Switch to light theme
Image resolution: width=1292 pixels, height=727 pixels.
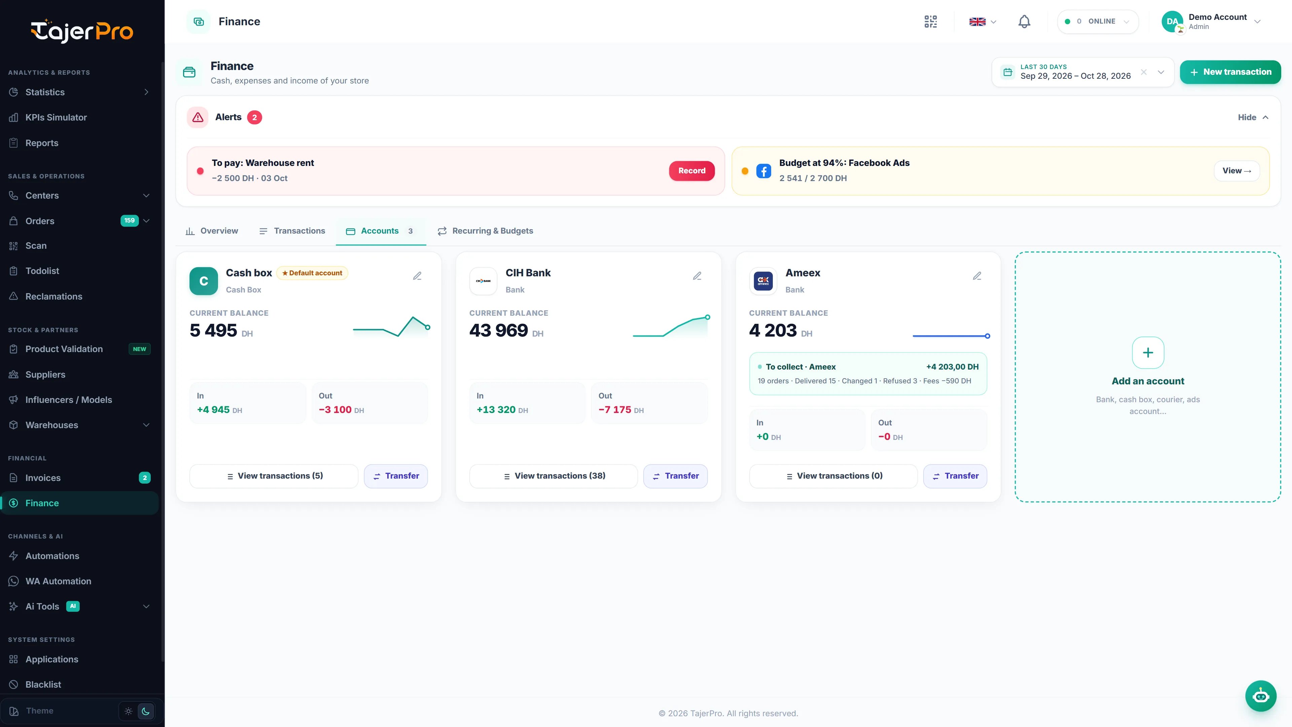pos(129,711)
